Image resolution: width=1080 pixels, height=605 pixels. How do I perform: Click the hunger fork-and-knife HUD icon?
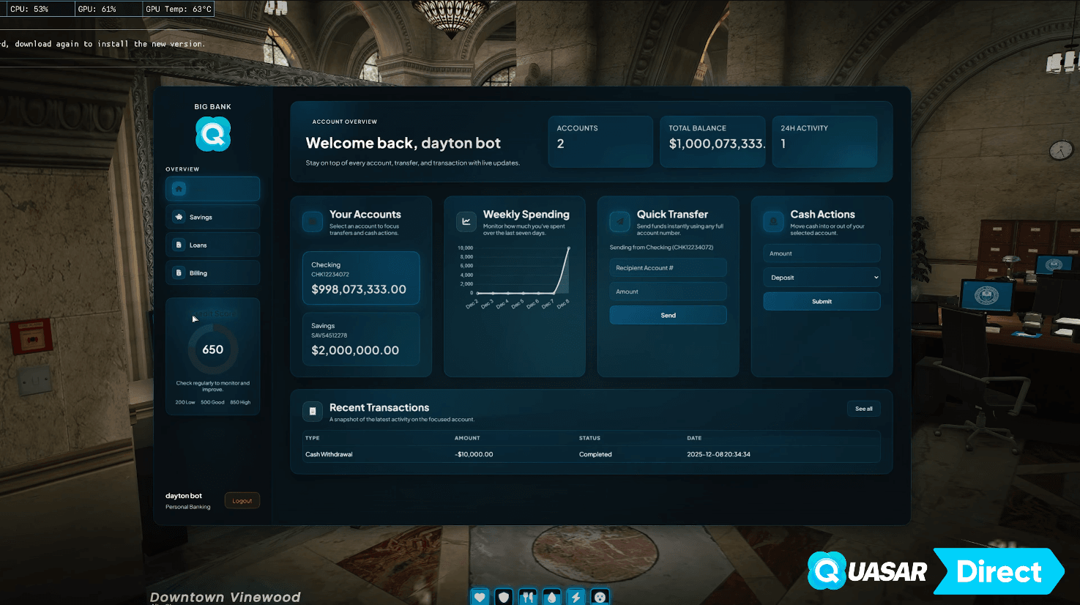[x=527, y=596]
